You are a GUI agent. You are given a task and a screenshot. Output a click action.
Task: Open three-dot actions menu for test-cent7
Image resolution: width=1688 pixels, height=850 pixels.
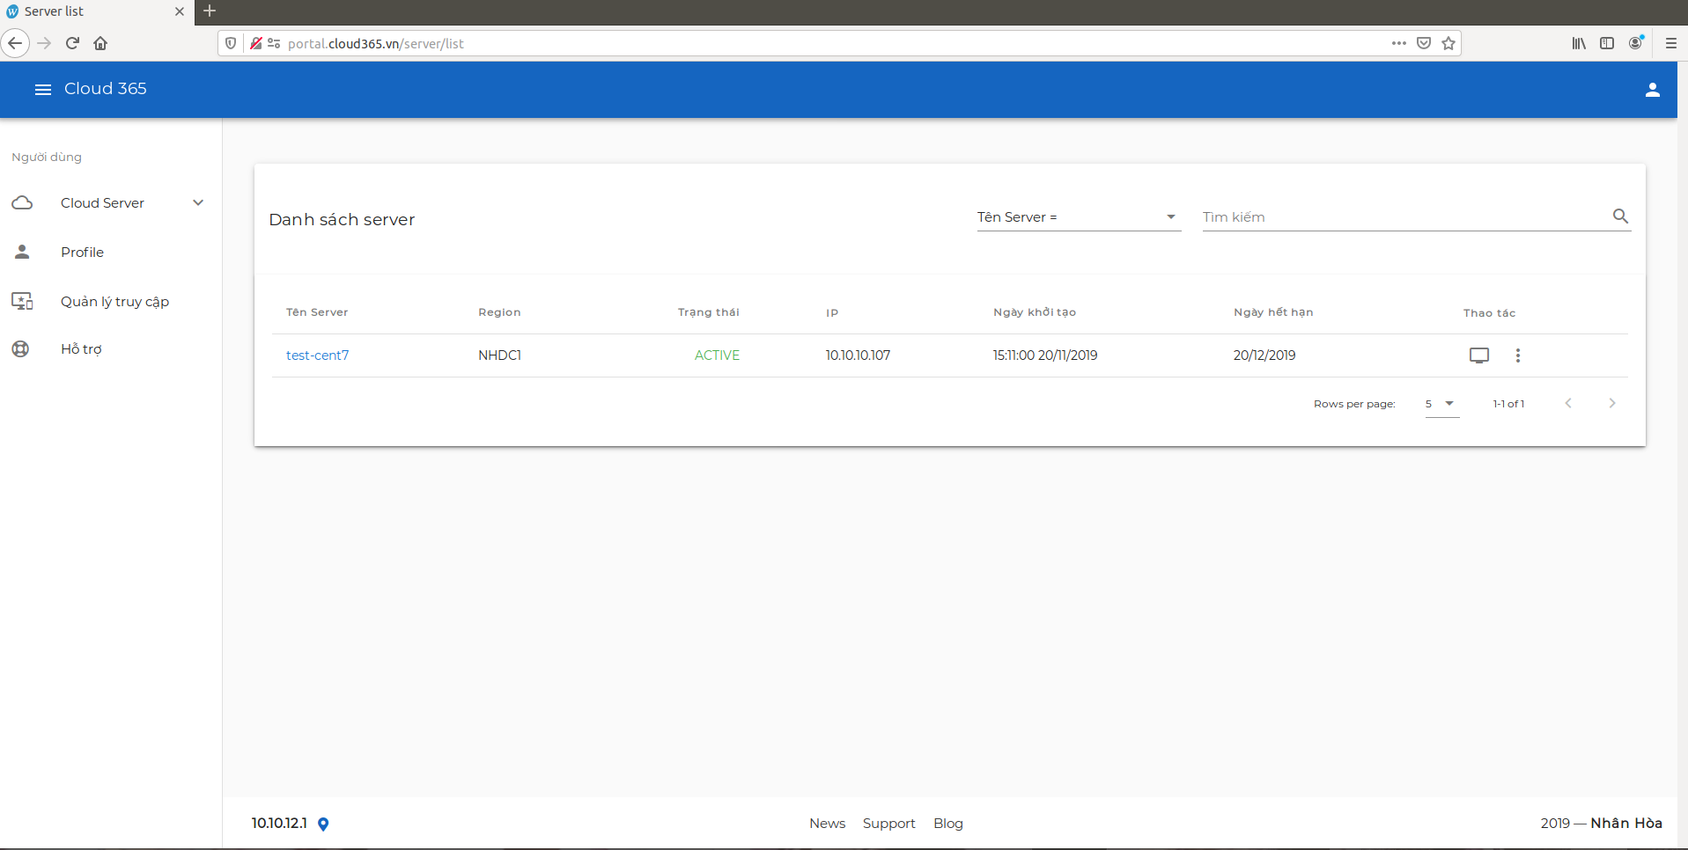(1517, 355)
